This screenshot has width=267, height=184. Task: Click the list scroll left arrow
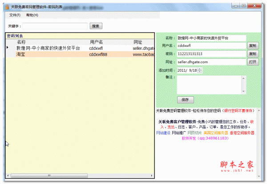tap(8, 176)
